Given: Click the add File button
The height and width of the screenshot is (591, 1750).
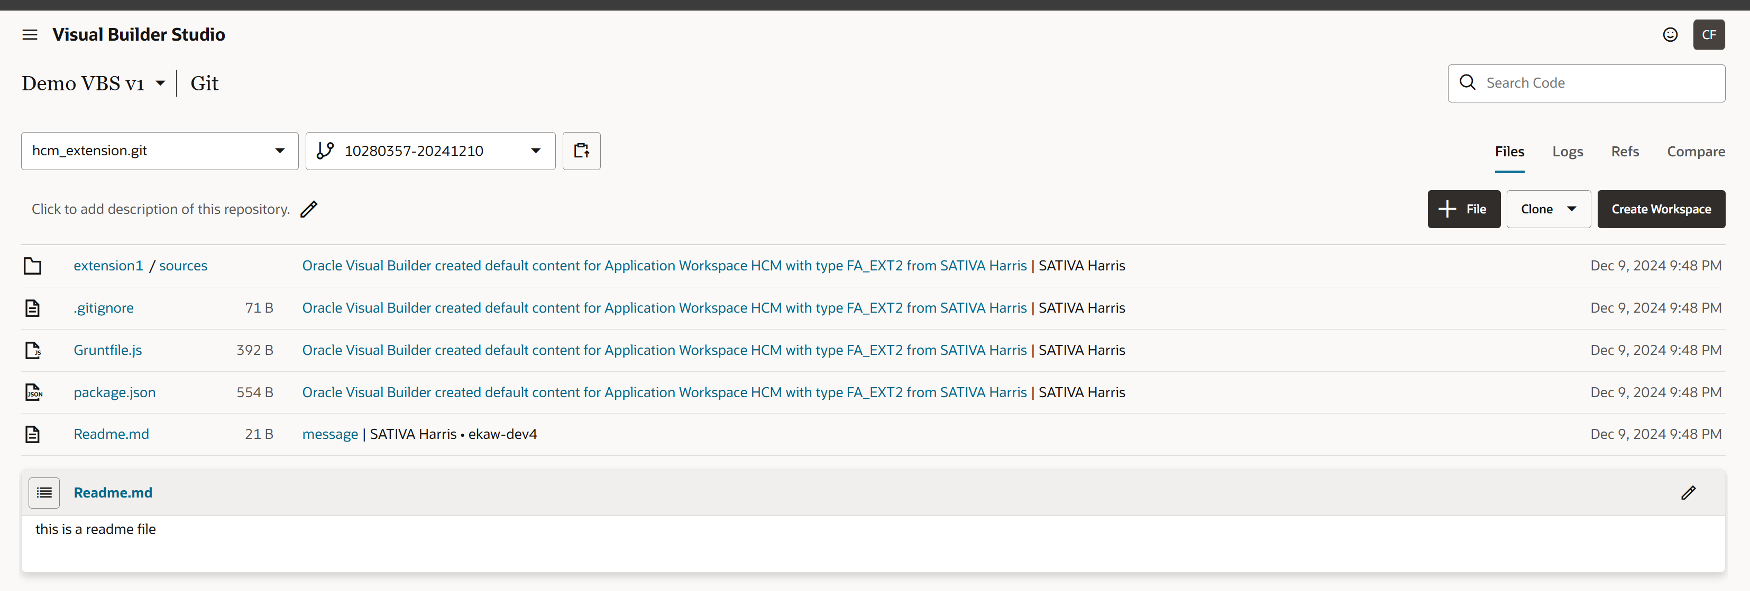Looking at the screenshot, I should 1463,209.
